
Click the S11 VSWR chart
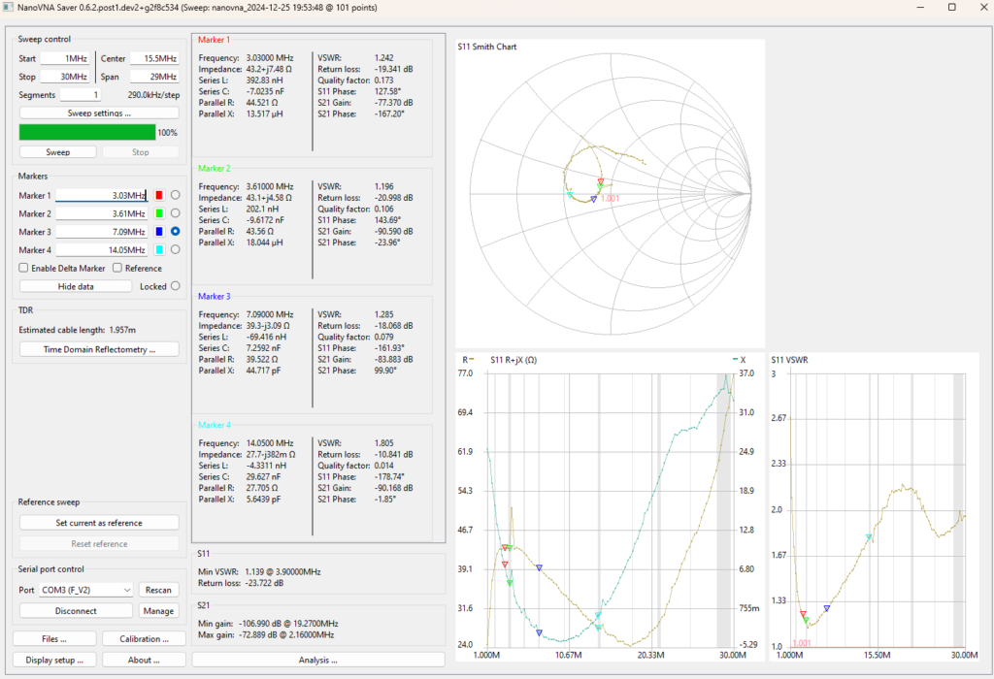875,507
